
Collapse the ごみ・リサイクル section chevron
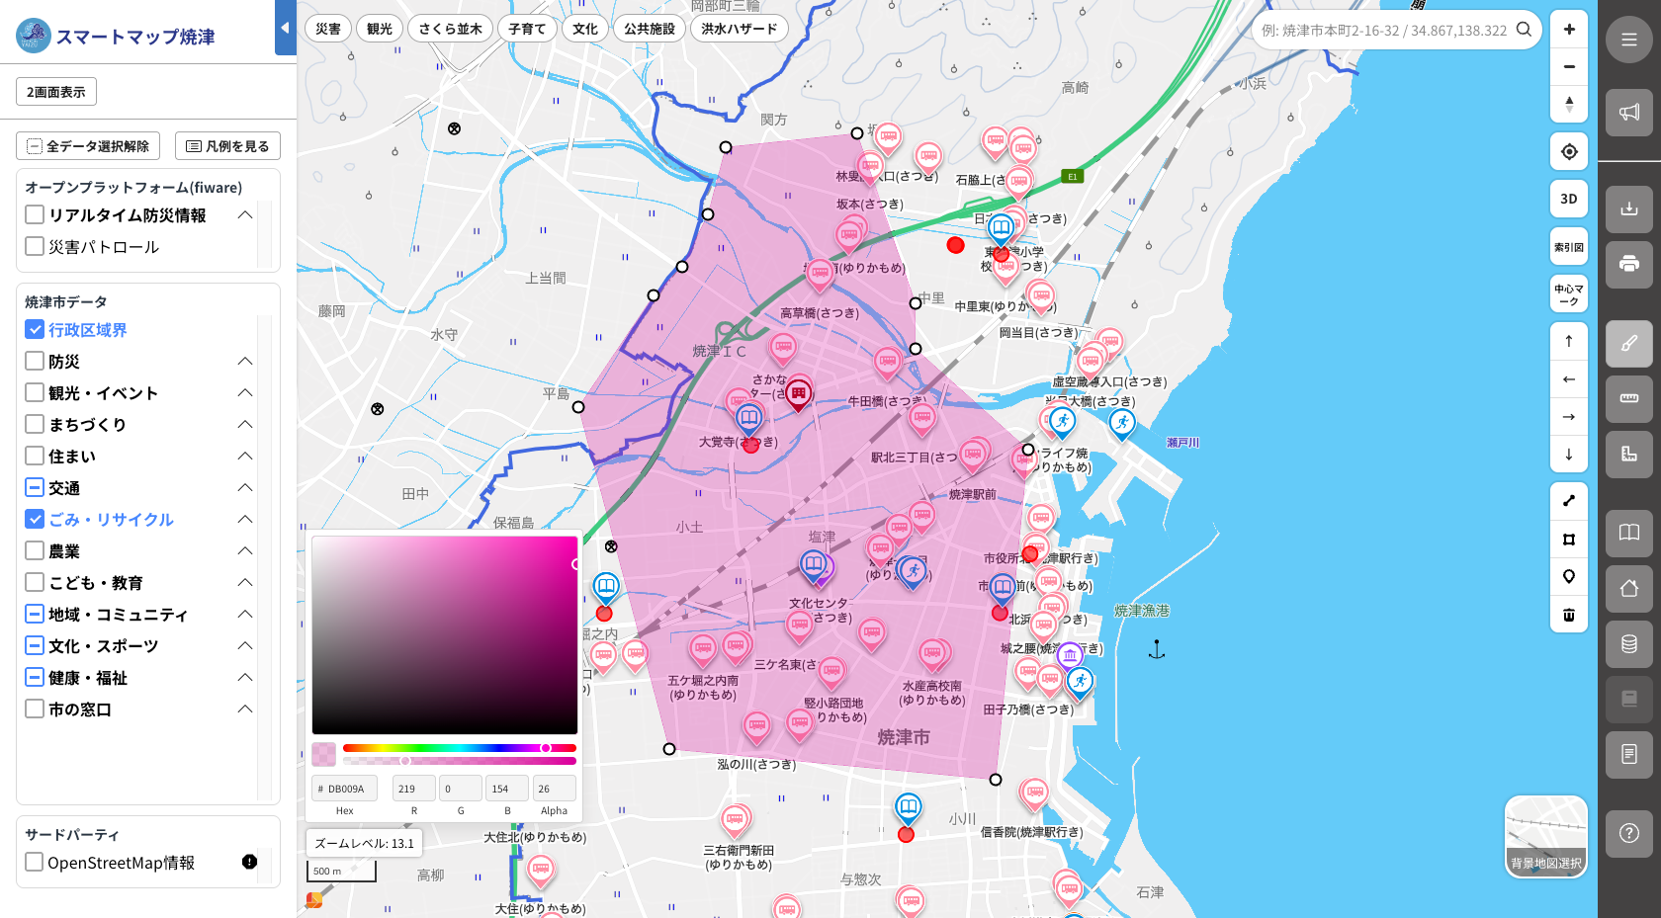click(x=245, y=519)
